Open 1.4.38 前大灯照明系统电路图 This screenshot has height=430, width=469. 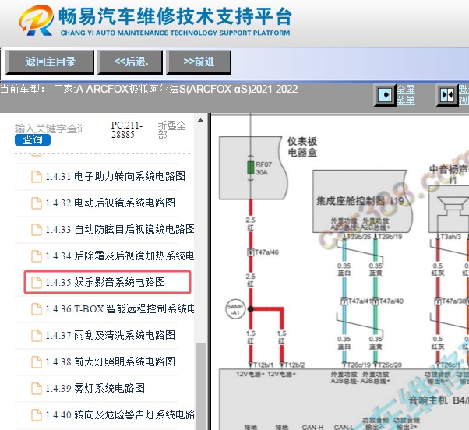(111, 361)
